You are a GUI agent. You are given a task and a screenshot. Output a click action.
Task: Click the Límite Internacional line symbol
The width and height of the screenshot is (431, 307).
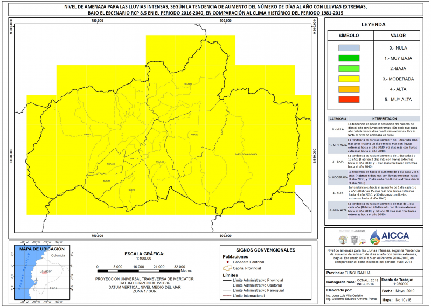(x=227, y=296)
